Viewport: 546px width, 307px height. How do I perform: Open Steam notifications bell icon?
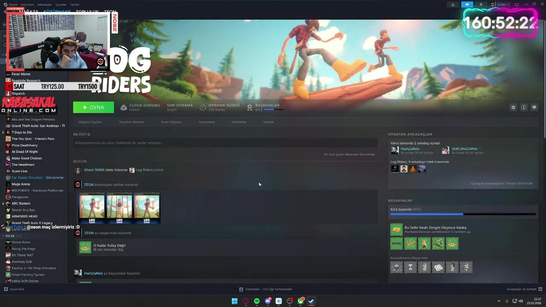click(x=481, y=4)
